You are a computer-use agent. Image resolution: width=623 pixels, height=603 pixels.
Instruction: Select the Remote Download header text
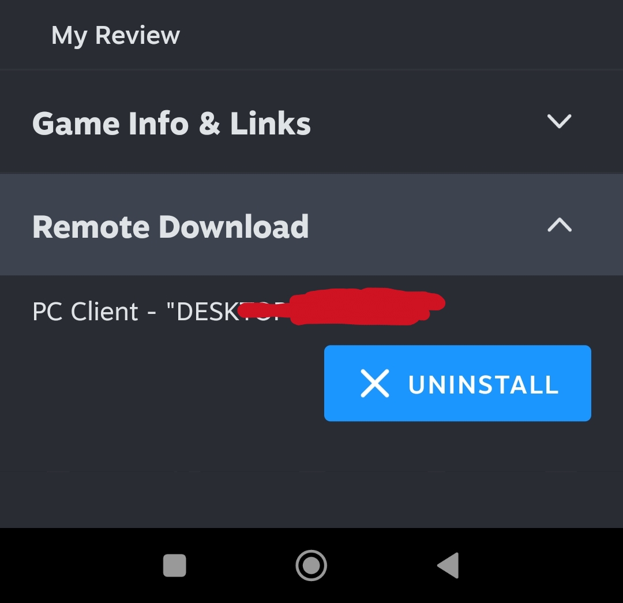click(170, 226)
